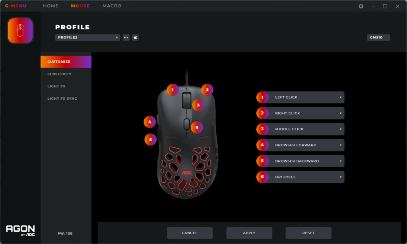Switch to the HOME tab

click(x=50, y=6)
